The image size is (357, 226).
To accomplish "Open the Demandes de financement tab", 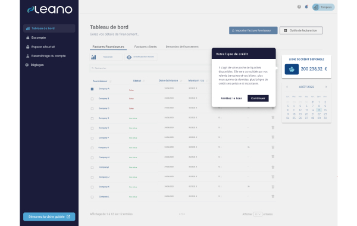I will click(x=182, y=46).
